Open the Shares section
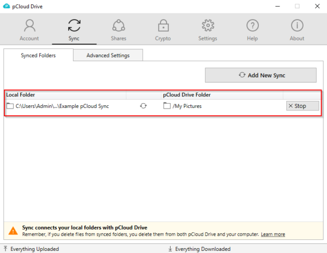 (x=118, y=30)
